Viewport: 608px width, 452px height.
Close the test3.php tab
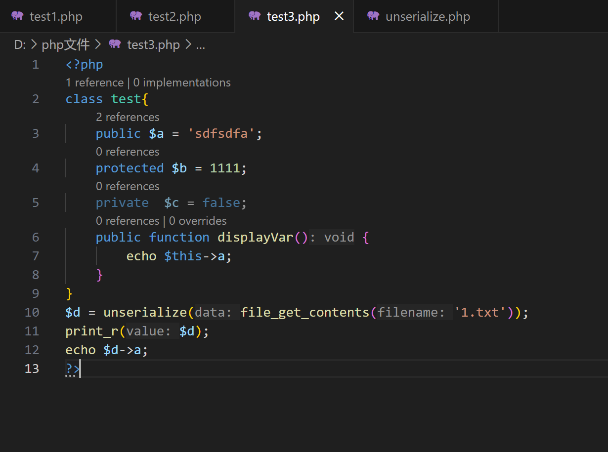339,16
